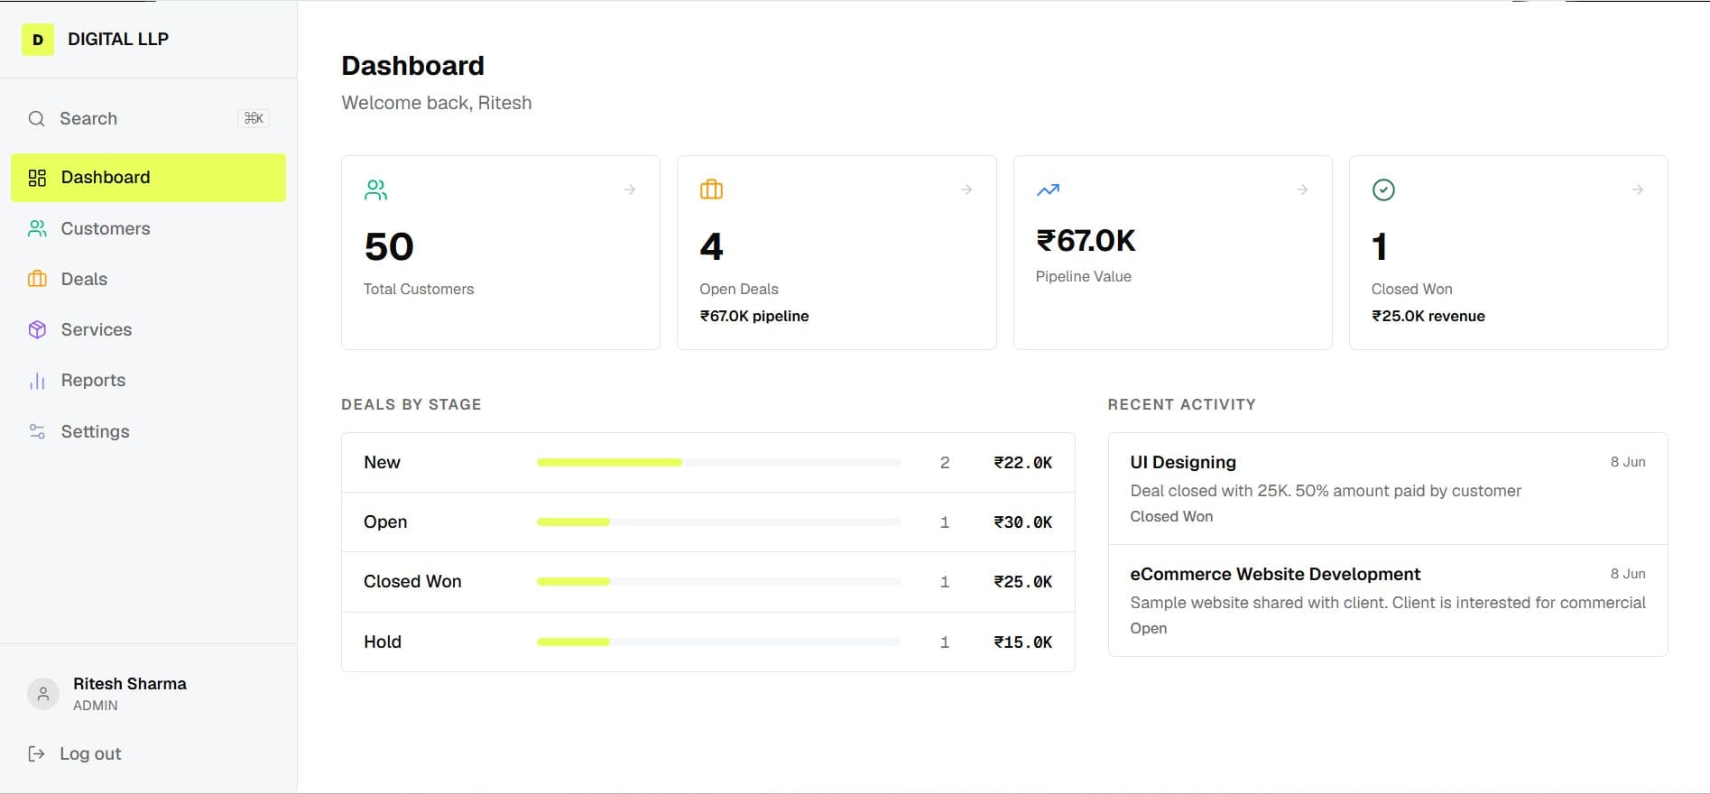The width and height of the screenshot is (1710, 794).
Task: Click the 8 Jun date on UI Designing
Action: click(x=1628, y=462)
